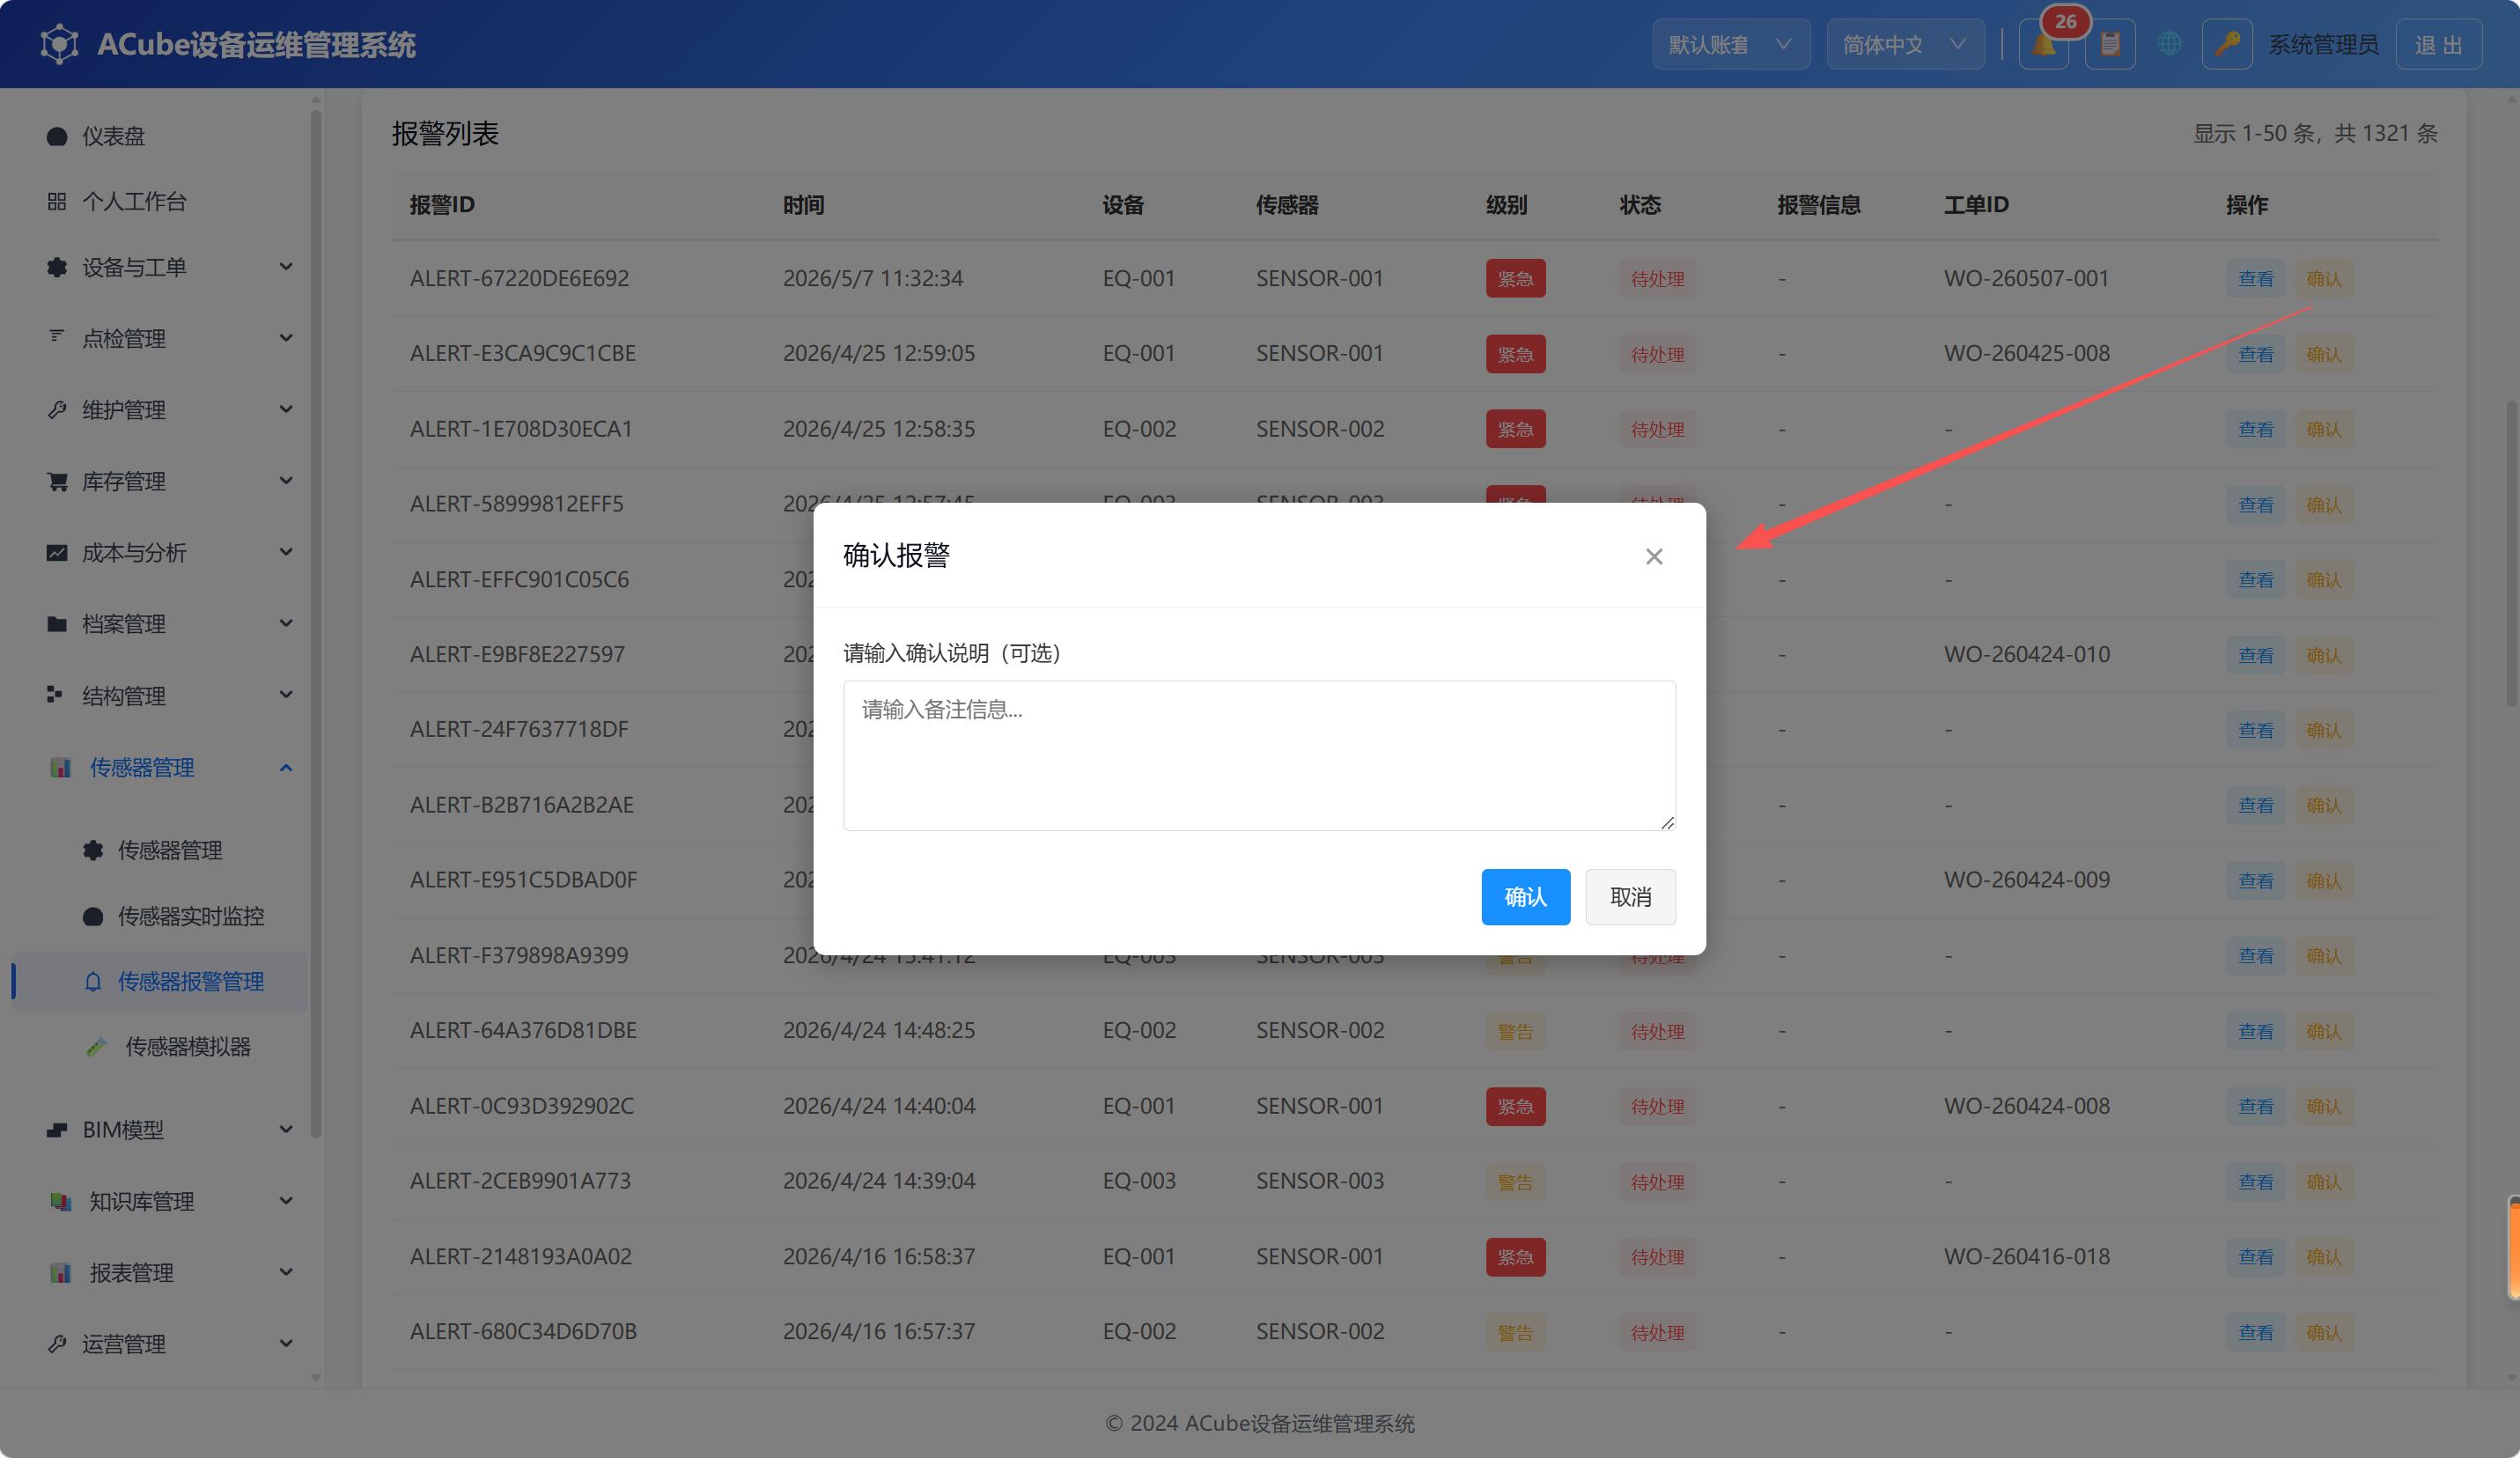2520x1458 pixels.
Task: Open 传感器模拟器 submenu item
Action: click(160, 1047)
